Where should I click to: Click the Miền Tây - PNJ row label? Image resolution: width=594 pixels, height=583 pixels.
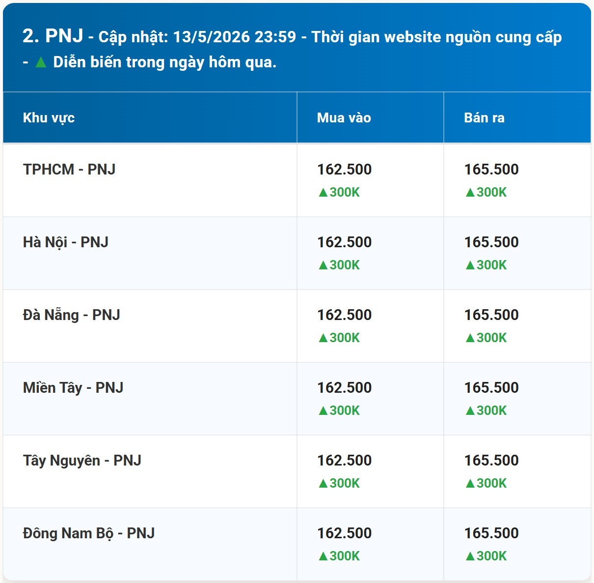tap(73, 388)
